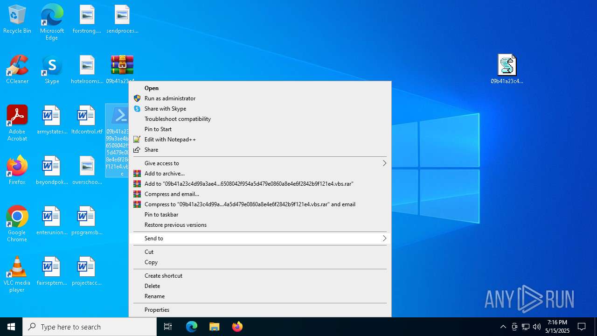Choose Create shortcut
Screen dimensions: 597x336
(260, 276)
